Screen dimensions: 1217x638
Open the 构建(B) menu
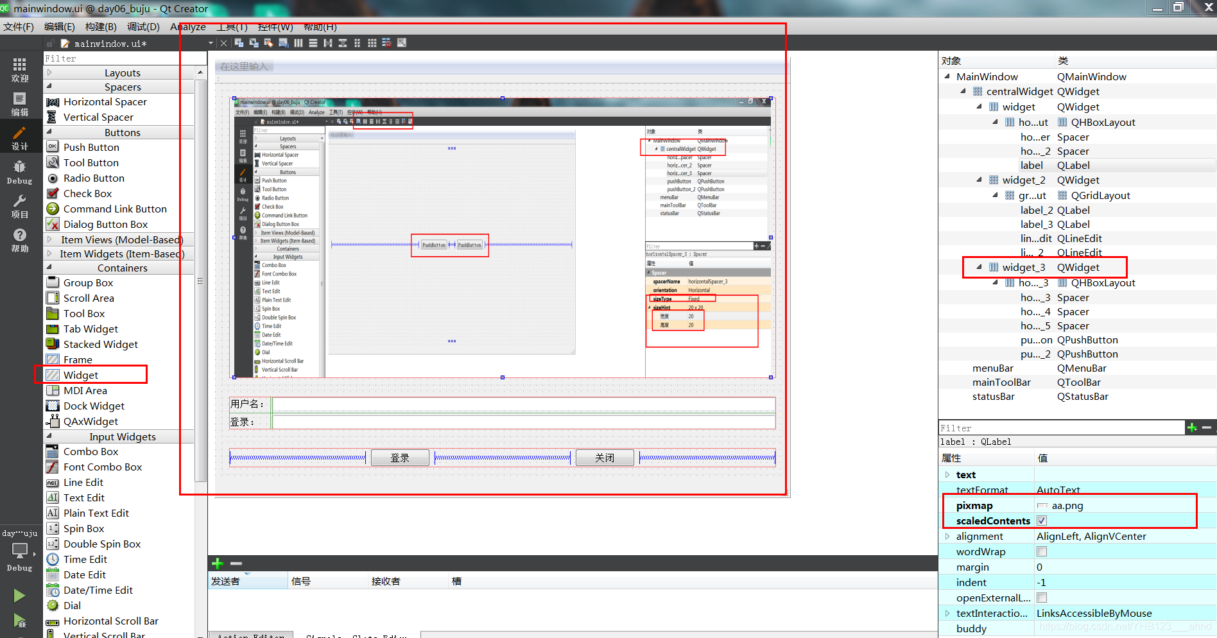[x=101, y=26]
